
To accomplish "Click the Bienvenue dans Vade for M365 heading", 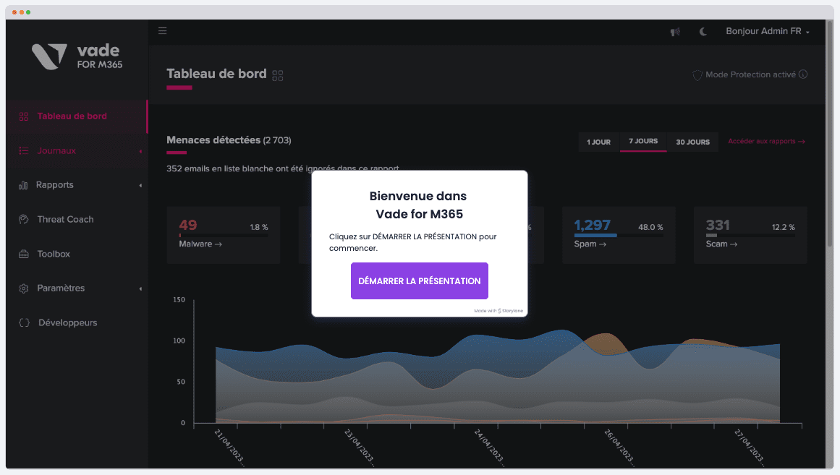I will click(x=419, y=205).
